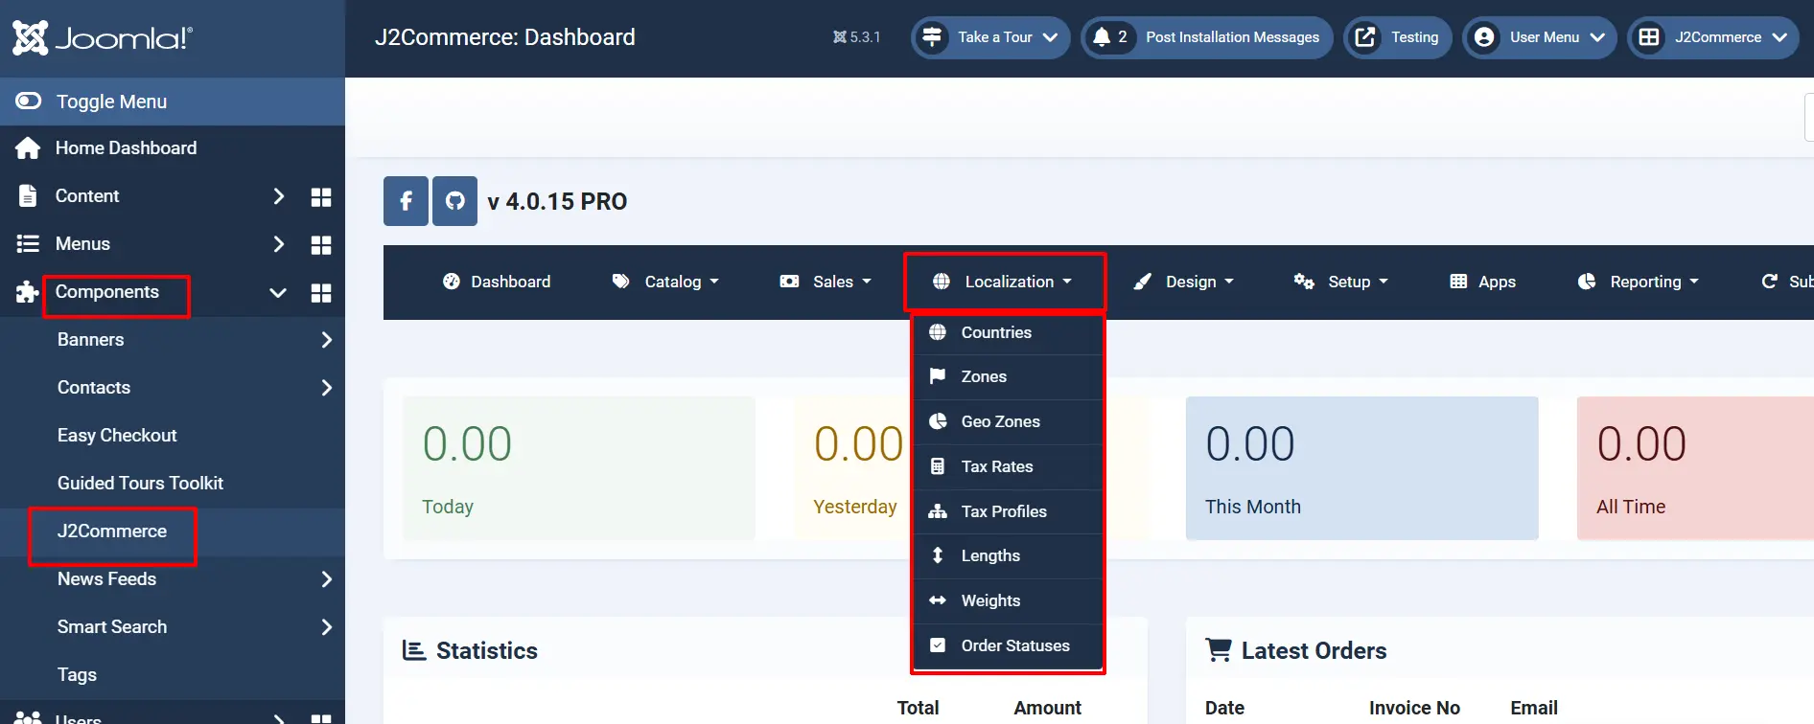This screenshot has height=724, width=1814.
Task: Open the Design dropdown menu
Action: [1183, 282]
